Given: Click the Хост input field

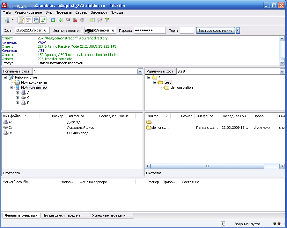Looking at the screenshot, I should (x=32, y=30).
